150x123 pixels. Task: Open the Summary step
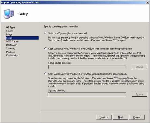pos(11,48)
